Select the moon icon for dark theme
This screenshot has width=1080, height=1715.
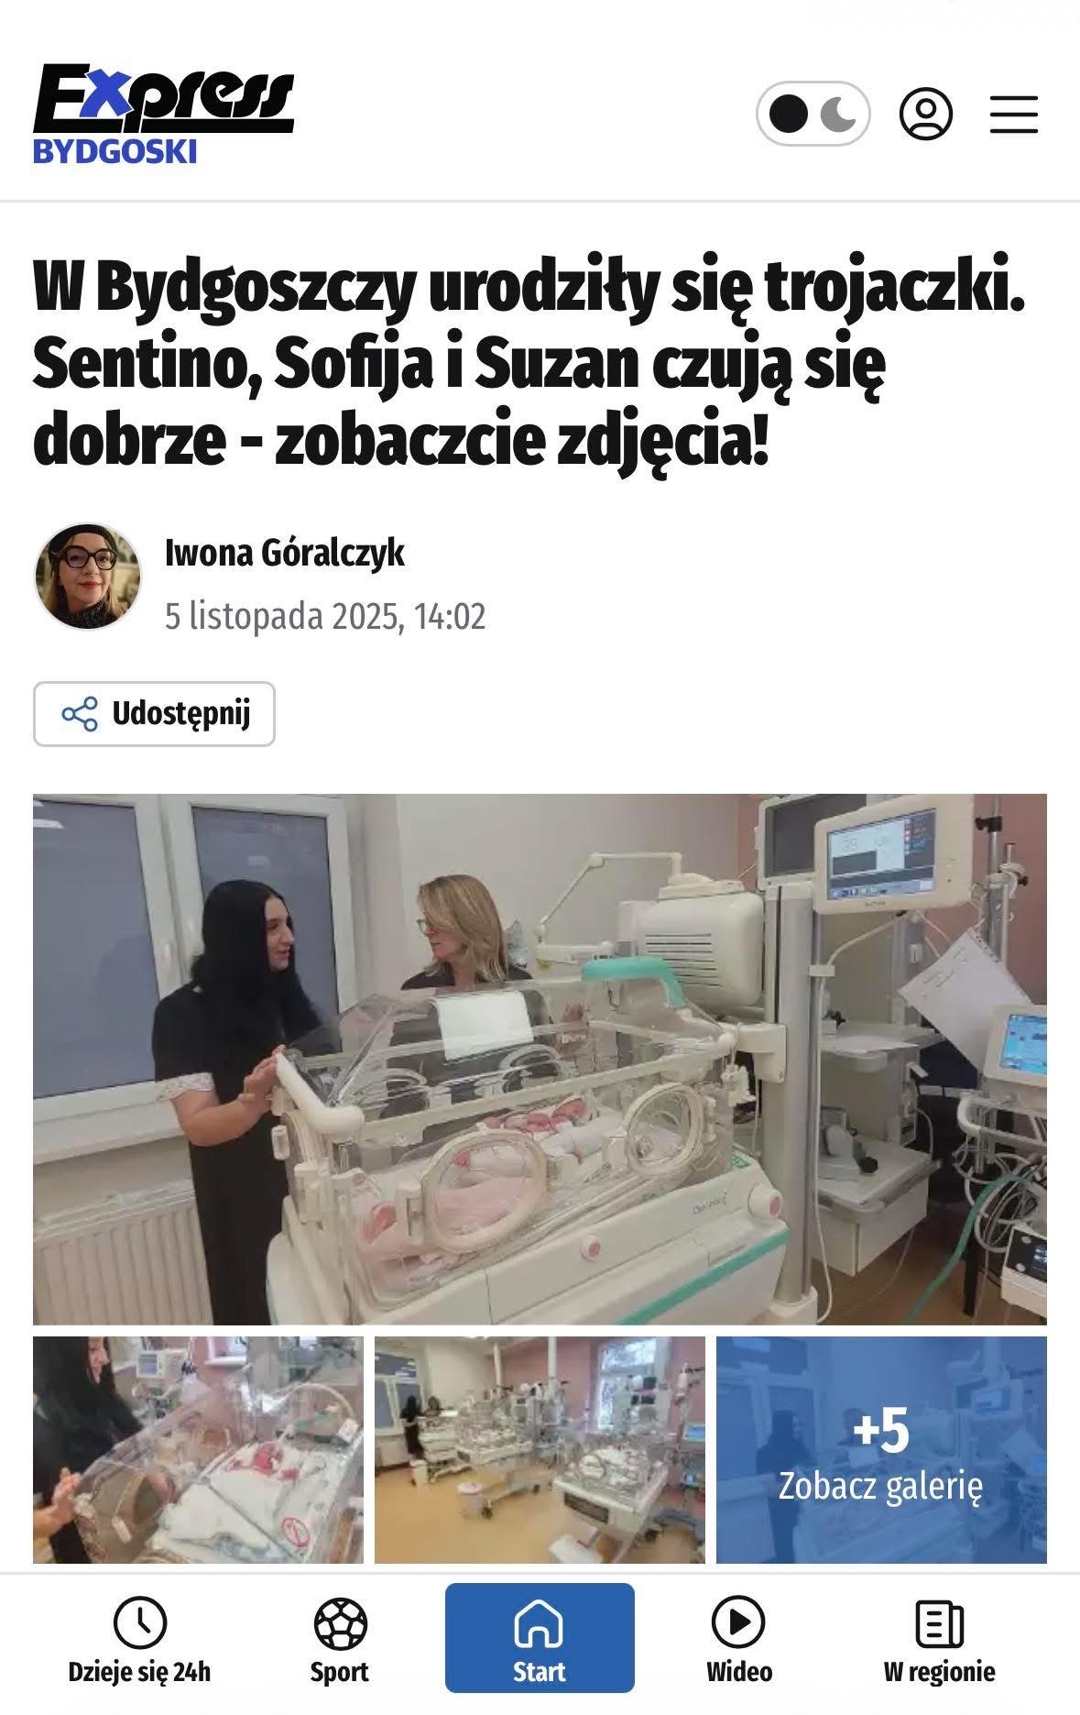point(838,115)
